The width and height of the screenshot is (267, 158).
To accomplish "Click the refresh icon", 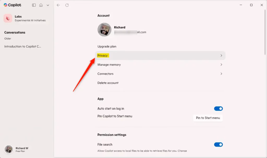I will 67,5.
